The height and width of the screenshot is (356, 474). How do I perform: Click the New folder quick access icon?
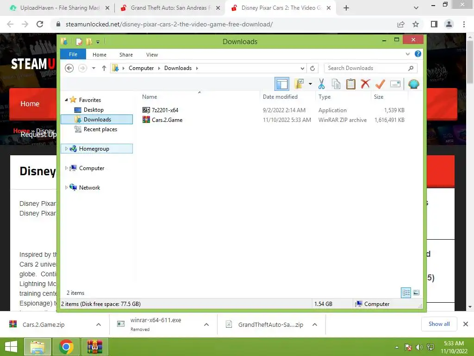pyautogui.click(x=89, y=41)
